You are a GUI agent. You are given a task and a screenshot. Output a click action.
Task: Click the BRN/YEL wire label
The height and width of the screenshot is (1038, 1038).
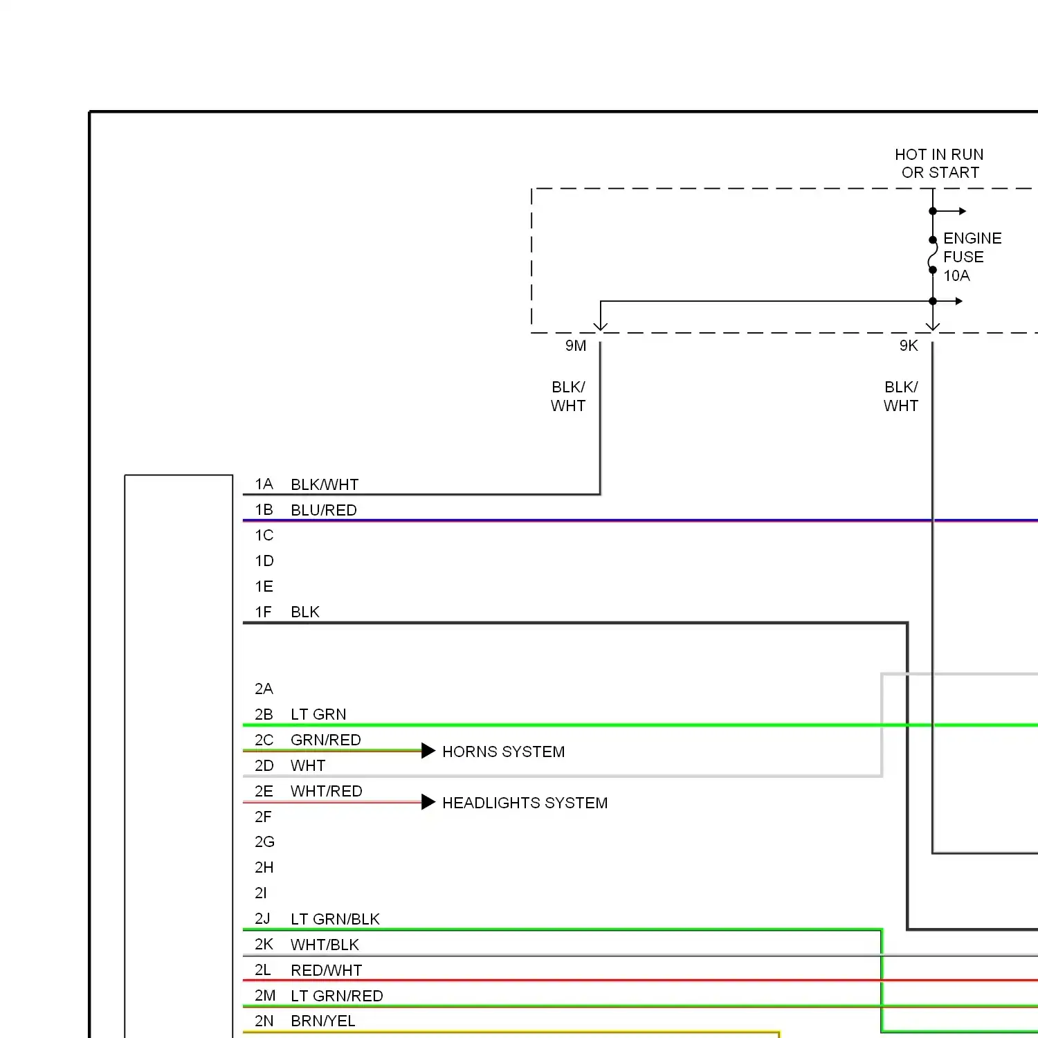click(x=323, y=1021)
